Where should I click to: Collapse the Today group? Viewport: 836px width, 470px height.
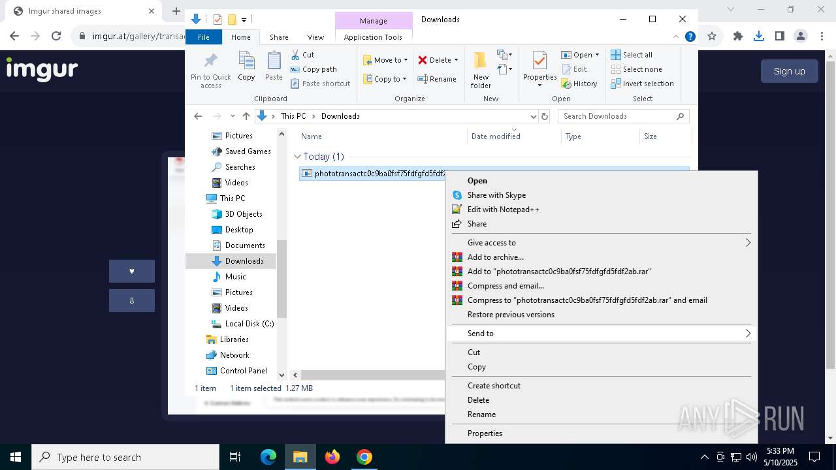pyautogui.click(x=297, y=157)
